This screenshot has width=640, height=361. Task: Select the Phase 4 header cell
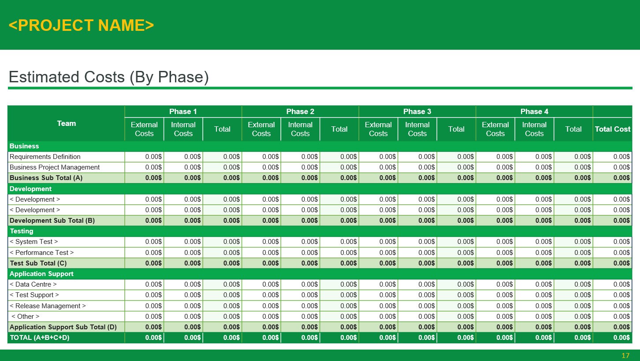534,111
